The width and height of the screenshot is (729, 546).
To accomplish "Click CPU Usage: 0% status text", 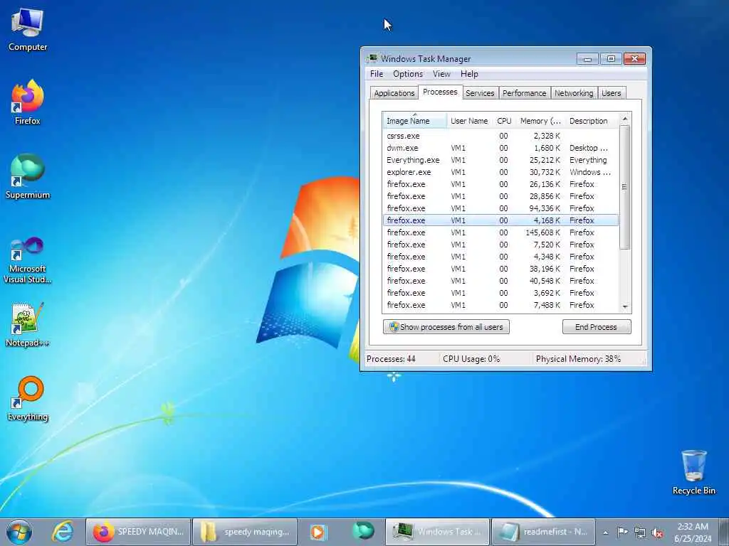I will point(471,359).
